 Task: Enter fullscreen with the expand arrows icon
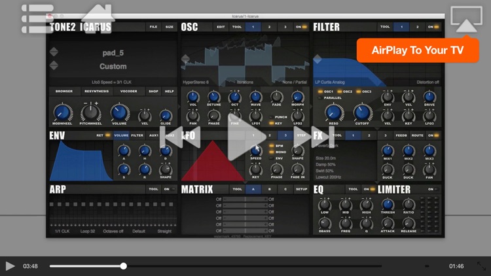click(x=481, y=266)
